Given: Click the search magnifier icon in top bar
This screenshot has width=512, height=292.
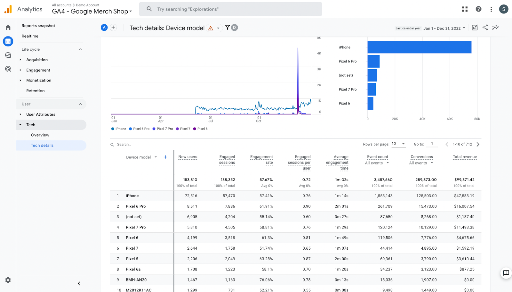Looking at the screenshot, I should [x=149, y=9].
